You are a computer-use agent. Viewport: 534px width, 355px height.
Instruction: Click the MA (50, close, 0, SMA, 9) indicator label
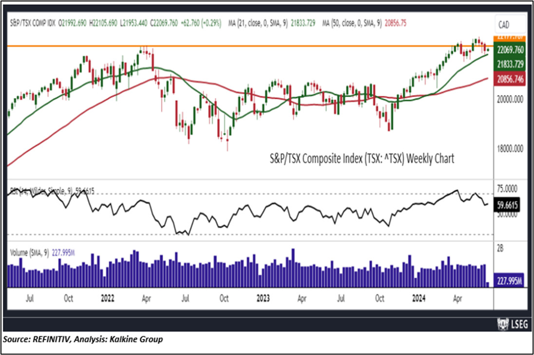point(352,23)
